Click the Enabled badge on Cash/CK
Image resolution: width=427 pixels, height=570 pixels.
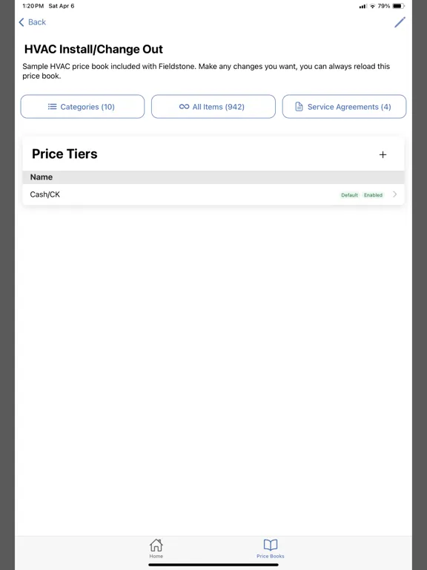coord(374,195)
